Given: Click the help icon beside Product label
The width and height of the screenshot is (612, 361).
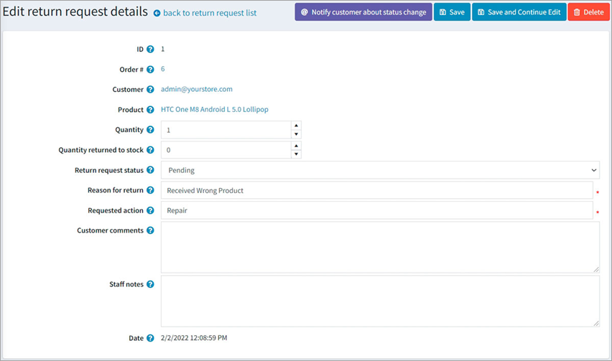Looking at the screenshot, I should pyautogui.click(x=150, y=110).
